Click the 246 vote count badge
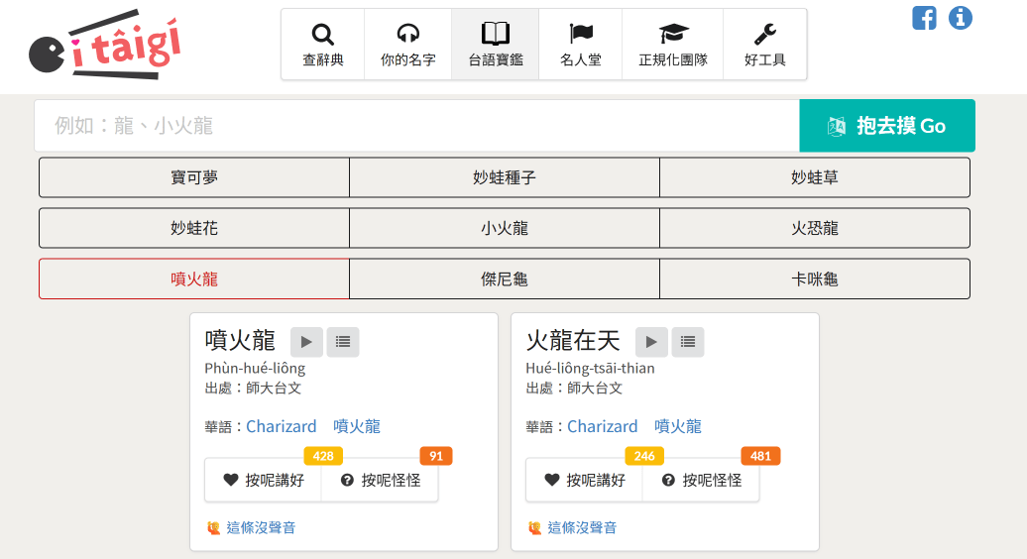Viewport: 1027px width, 559px height. click(644, 456)
